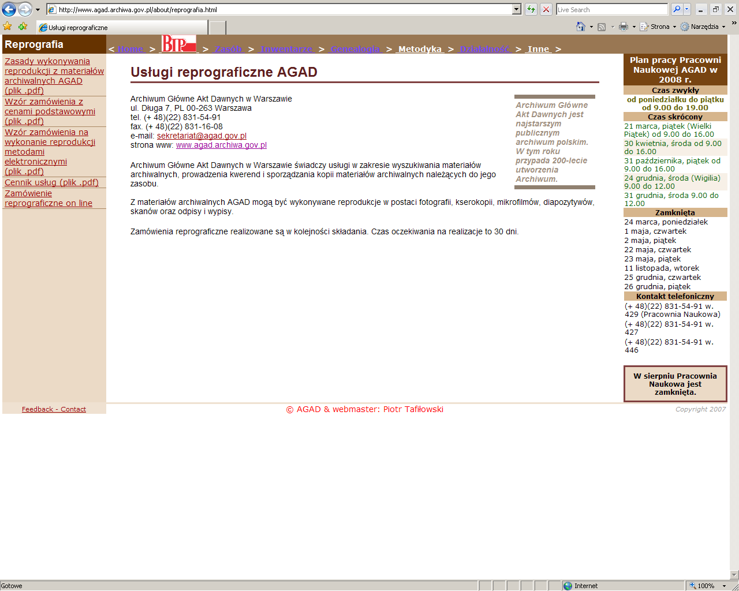The width and height of the screenshot is (739, 591).
Task: Open the Home navigation link
Action: pos(130,49)
